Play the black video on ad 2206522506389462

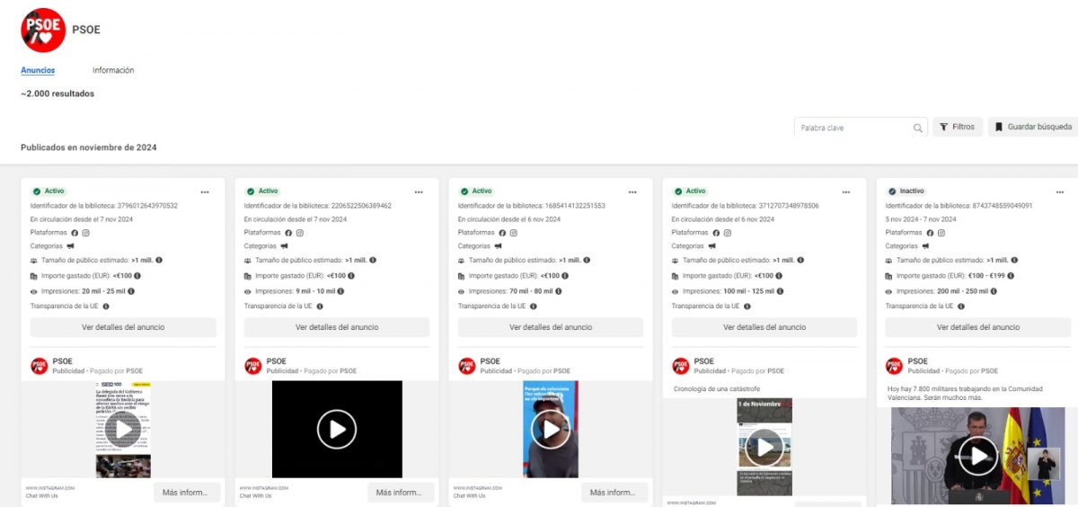pyautogui.click(x=337, y=430)
